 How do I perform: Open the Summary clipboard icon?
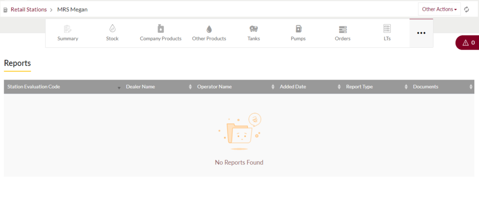67,29
